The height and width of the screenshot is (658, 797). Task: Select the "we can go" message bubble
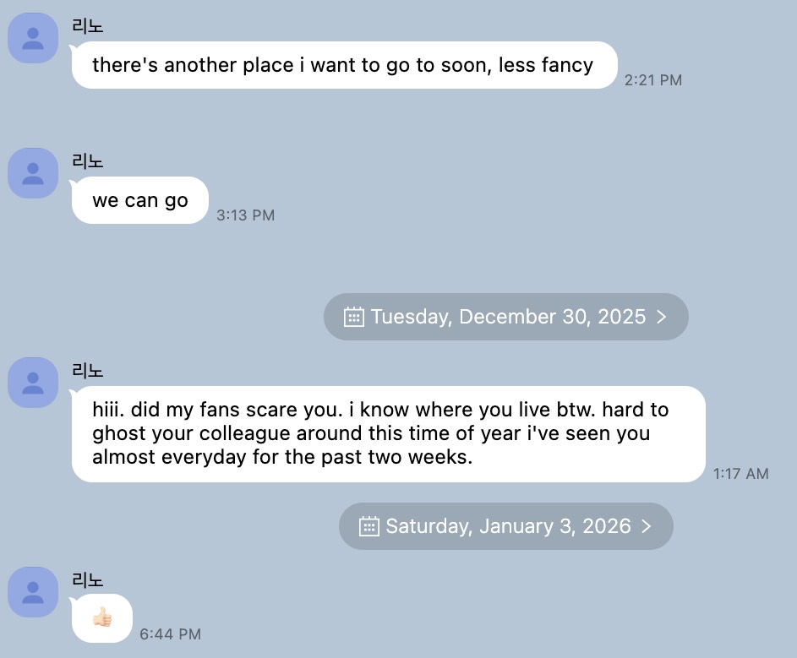coord(139,201)
